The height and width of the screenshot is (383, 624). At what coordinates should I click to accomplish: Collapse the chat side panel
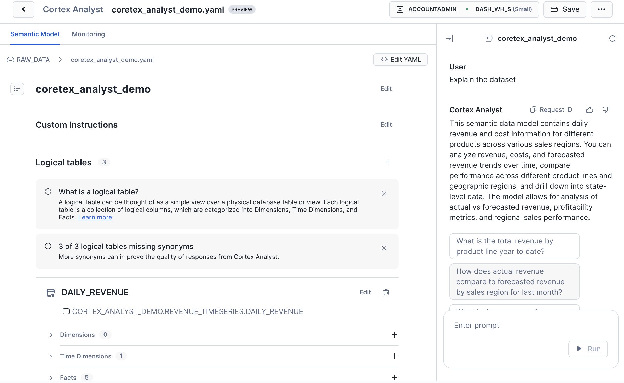[x=449, y=39]
